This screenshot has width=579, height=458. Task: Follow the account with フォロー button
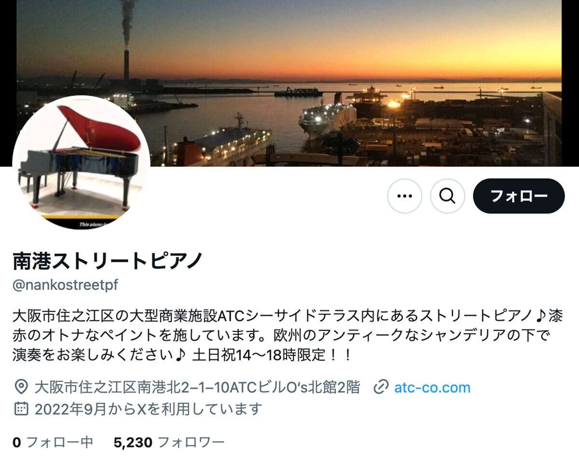(x=519, y=196)
